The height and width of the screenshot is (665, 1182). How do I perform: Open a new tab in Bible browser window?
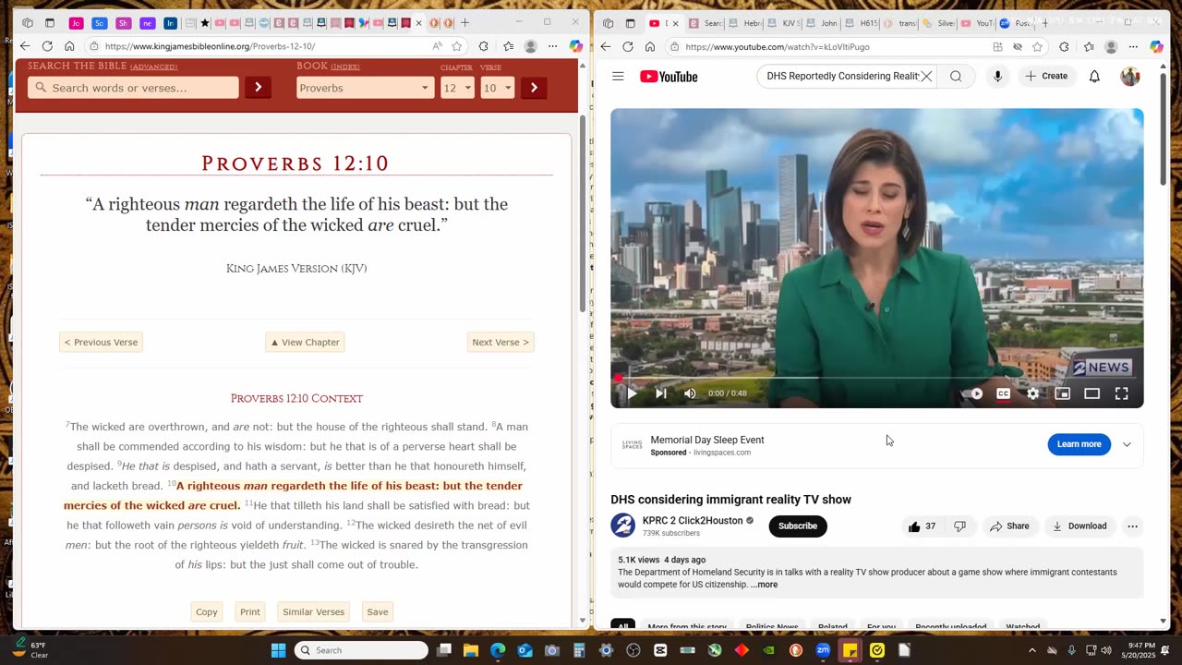pos(464,22)
